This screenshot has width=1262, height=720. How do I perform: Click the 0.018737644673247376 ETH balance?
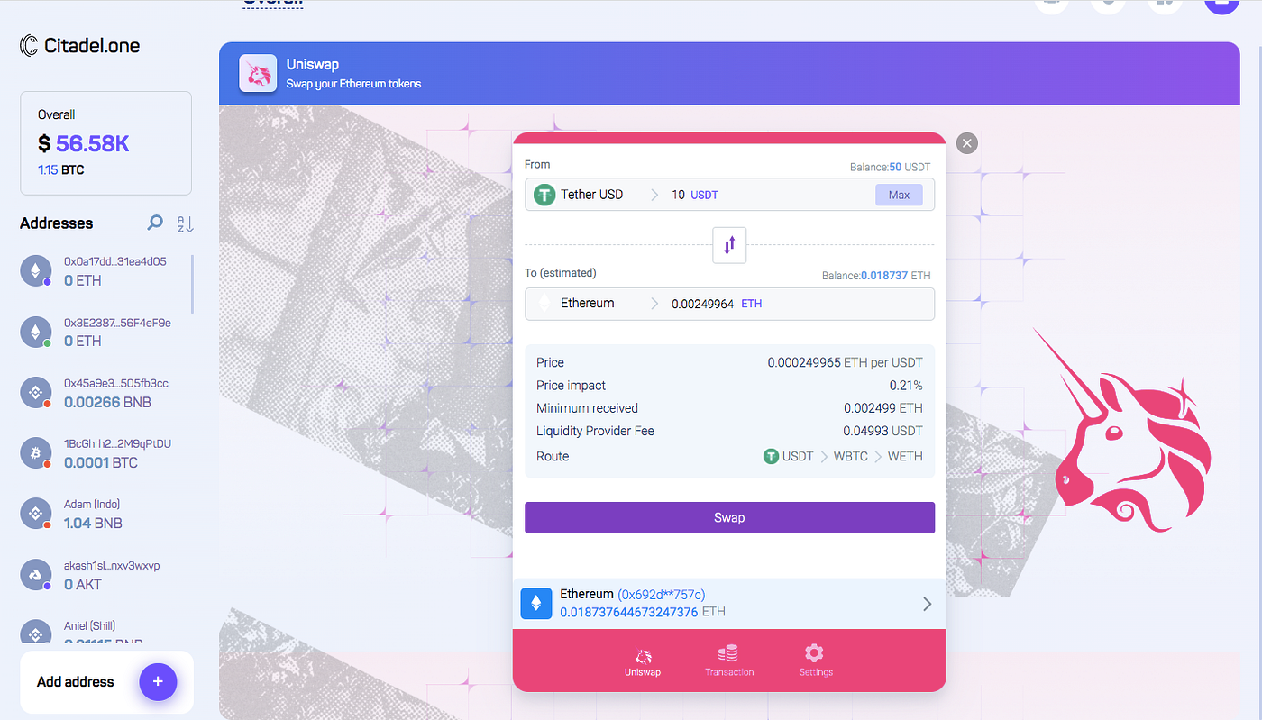click(x=643, y=612)
